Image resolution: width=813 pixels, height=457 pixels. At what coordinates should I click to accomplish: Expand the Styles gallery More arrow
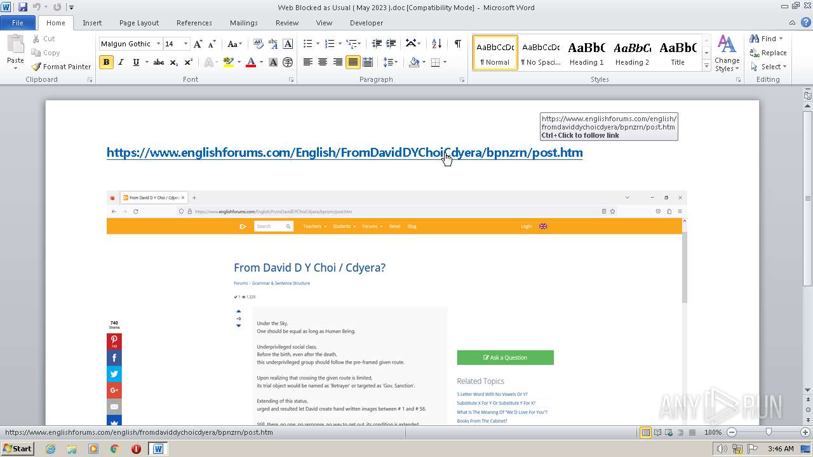tap(706, 65)
